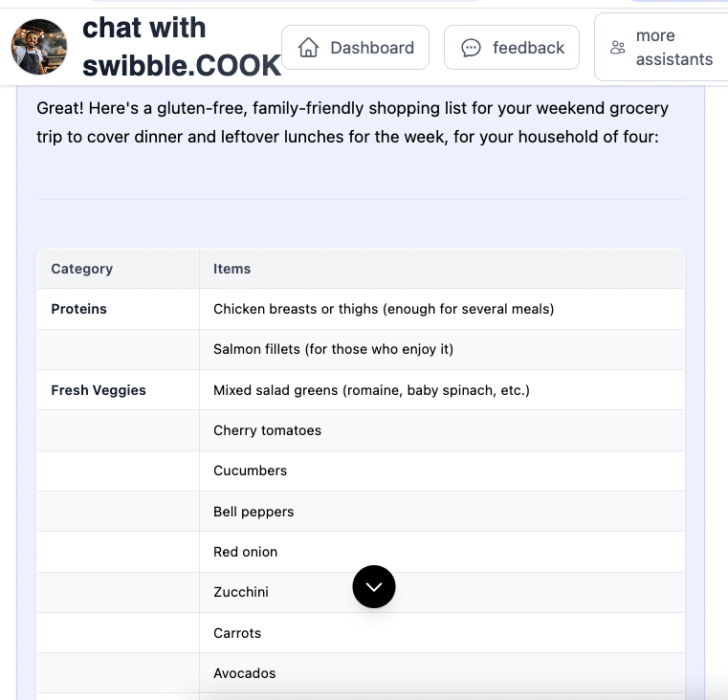The height and width of the screenshot is (700, 728).
Task: Click the people icon for more assistants
Action: (618, 48)
